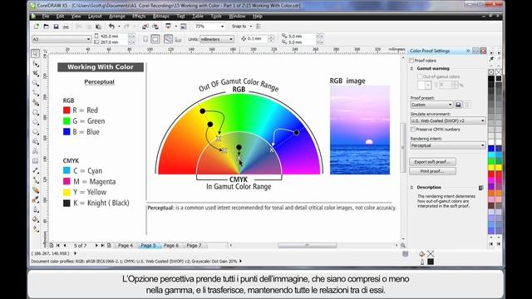Open the zoom level dropdown
Viewport: 532px width, 299px height.
click(x=222, y=27)
